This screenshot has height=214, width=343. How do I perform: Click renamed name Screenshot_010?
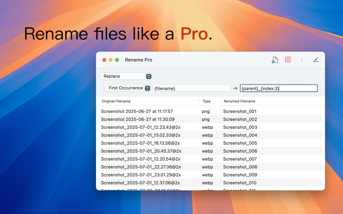tap(240, 183)
